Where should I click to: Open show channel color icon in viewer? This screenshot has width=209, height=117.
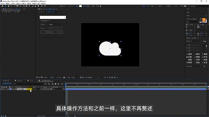pyautogui.click(x=69, y=77)
